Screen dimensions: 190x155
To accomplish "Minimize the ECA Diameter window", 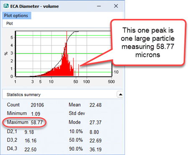I will 99,6.
